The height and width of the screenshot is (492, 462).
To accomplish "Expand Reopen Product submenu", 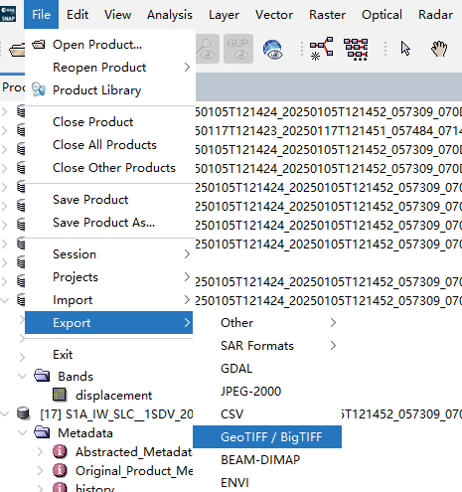I will [109, 68].
